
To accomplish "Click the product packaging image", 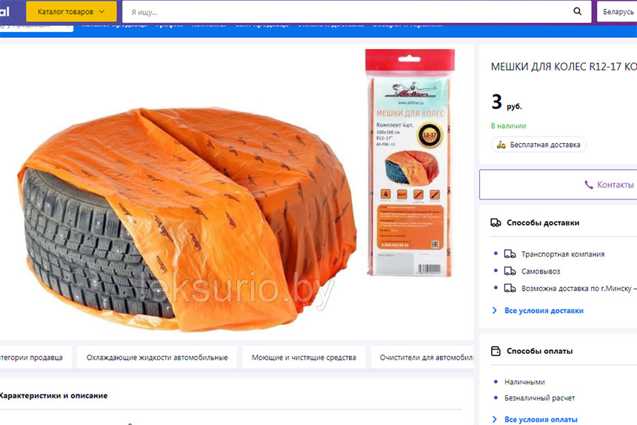I will pyautogui.click(x=410, y=162).
